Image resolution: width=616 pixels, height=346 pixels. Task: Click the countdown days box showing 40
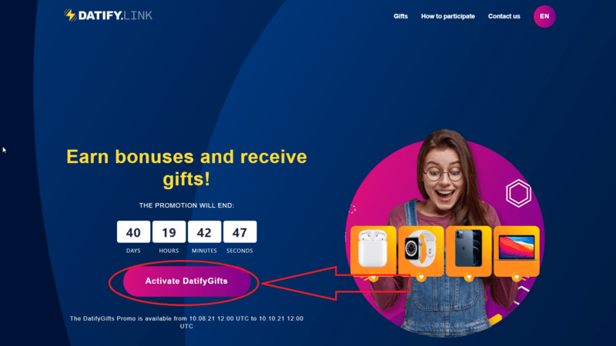point(133,232)
